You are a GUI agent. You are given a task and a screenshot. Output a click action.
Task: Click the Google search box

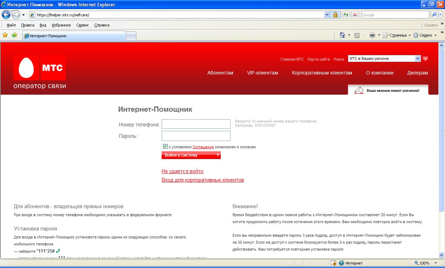pos(395,15)
